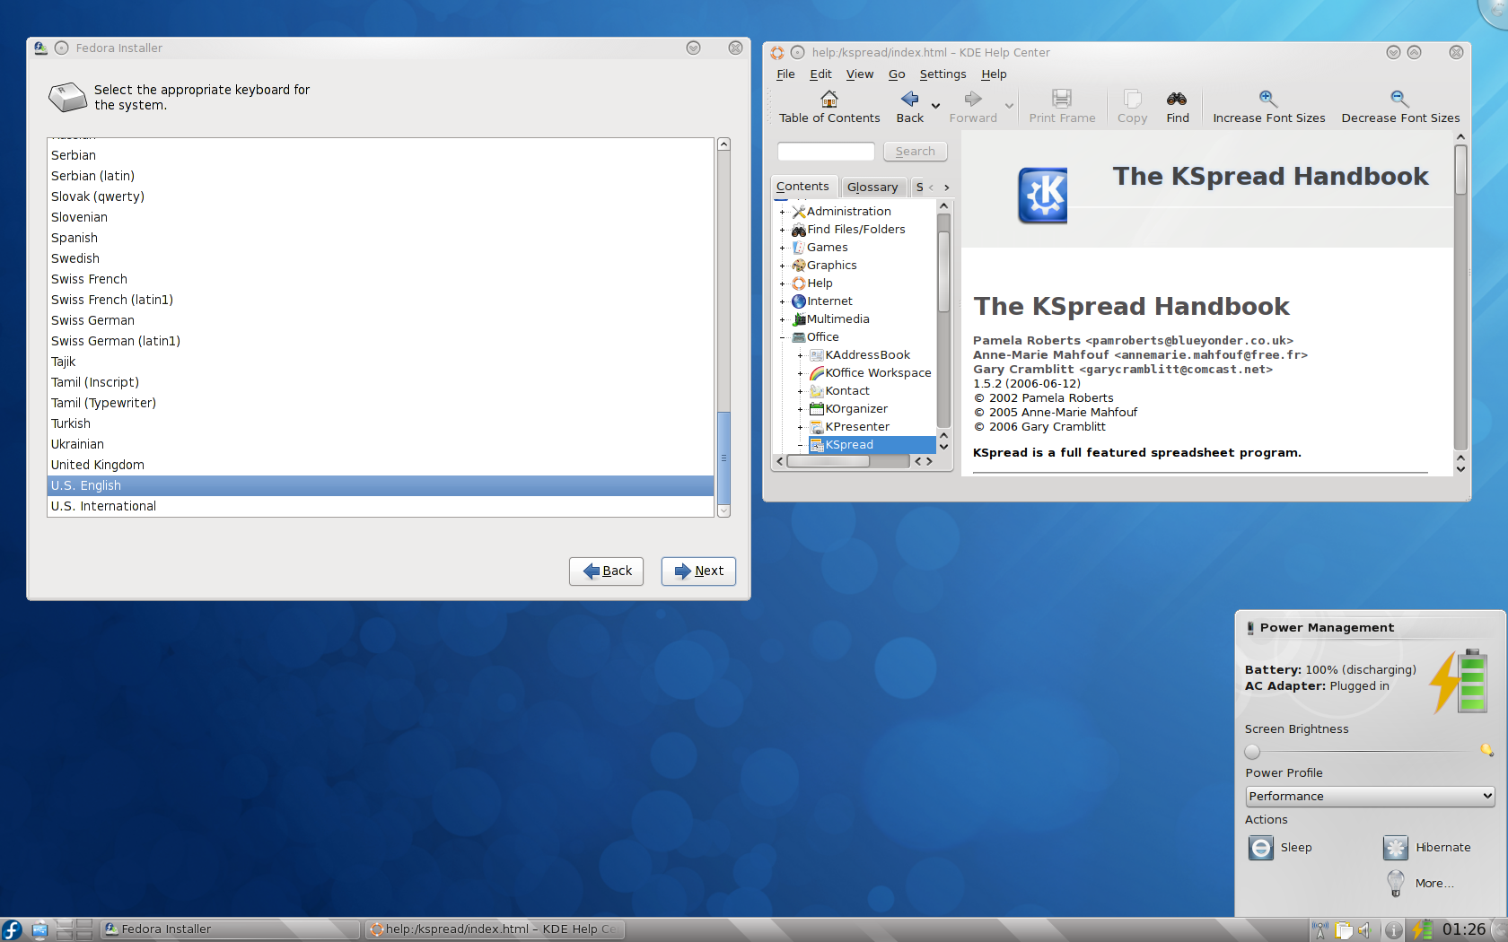Increase font sizes in Help Center
This screenshot has width=1508, height=942.
[x=1268, y=107]
